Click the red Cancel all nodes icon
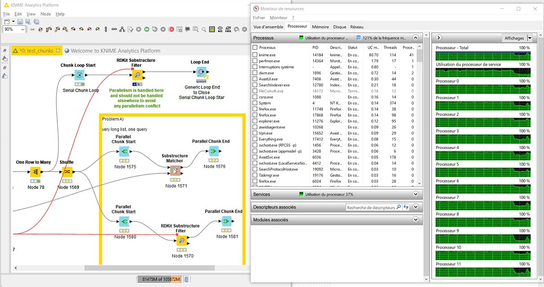This screenshot has width=544, height=287. pos(171,29)
